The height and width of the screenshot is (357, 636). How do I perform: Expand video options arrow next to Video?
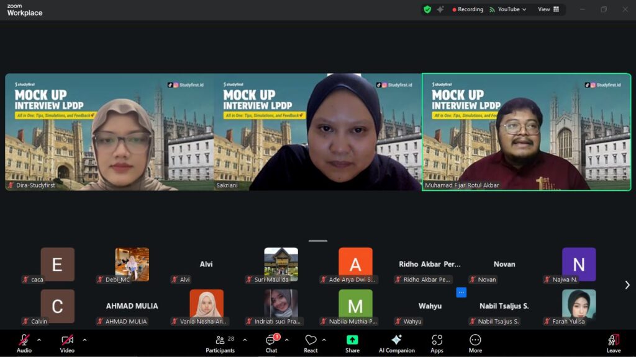(x=84, y=340)
